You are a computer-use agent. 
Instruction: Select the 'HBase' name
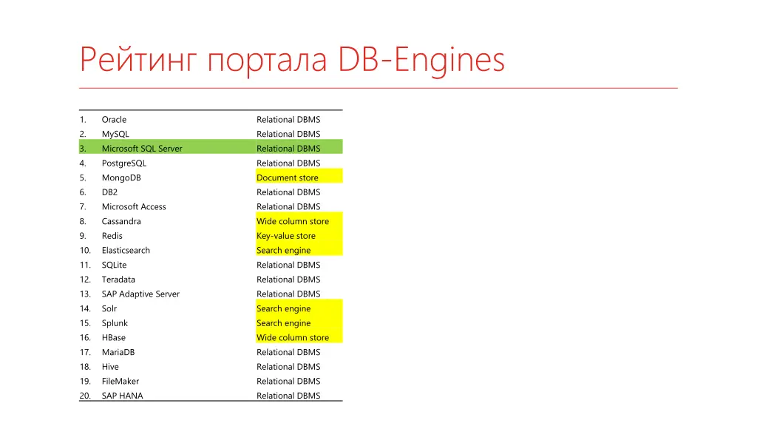(113, 337)
